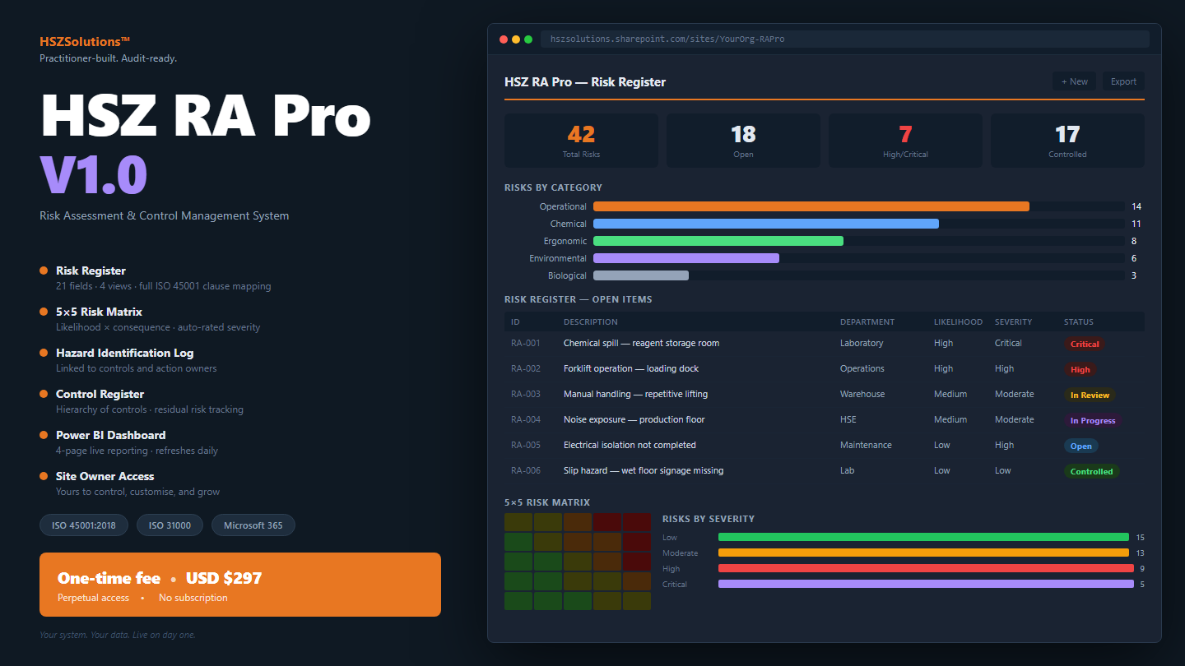Click the green Low severity bar
The height and width of the screenshot is (666, 1185).
(x=923, y=537)
